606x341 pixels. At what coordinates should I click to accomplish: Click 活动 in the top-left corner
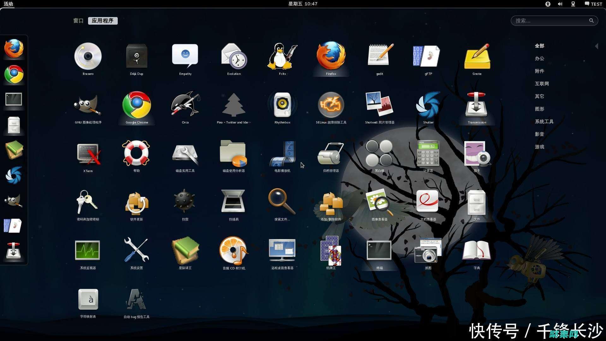pyautogui.click(x=8, y=4)
